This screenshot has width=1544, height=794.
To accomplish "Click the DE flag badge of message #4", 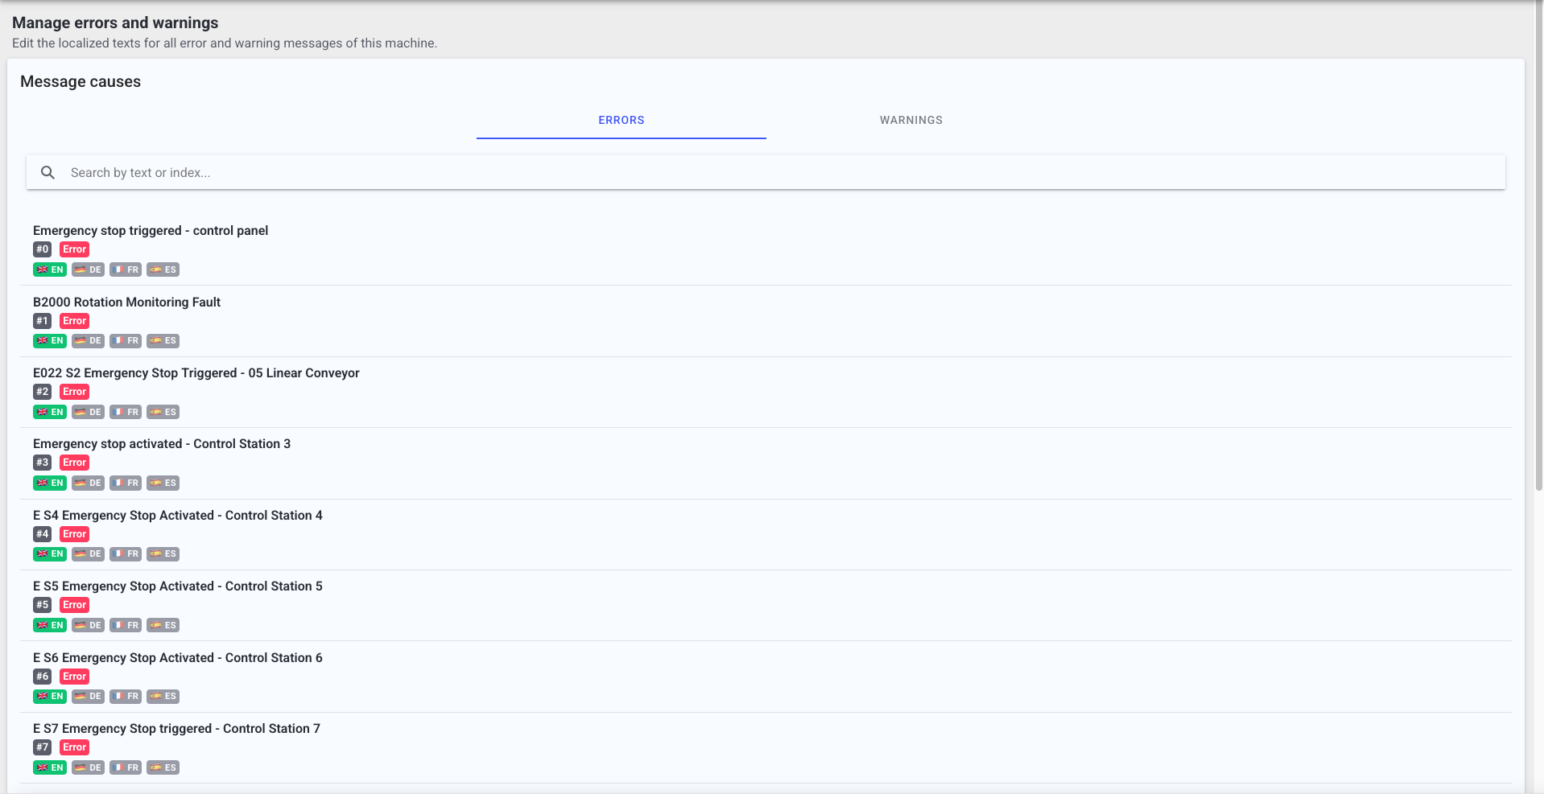I will click(x=88, y=553).
